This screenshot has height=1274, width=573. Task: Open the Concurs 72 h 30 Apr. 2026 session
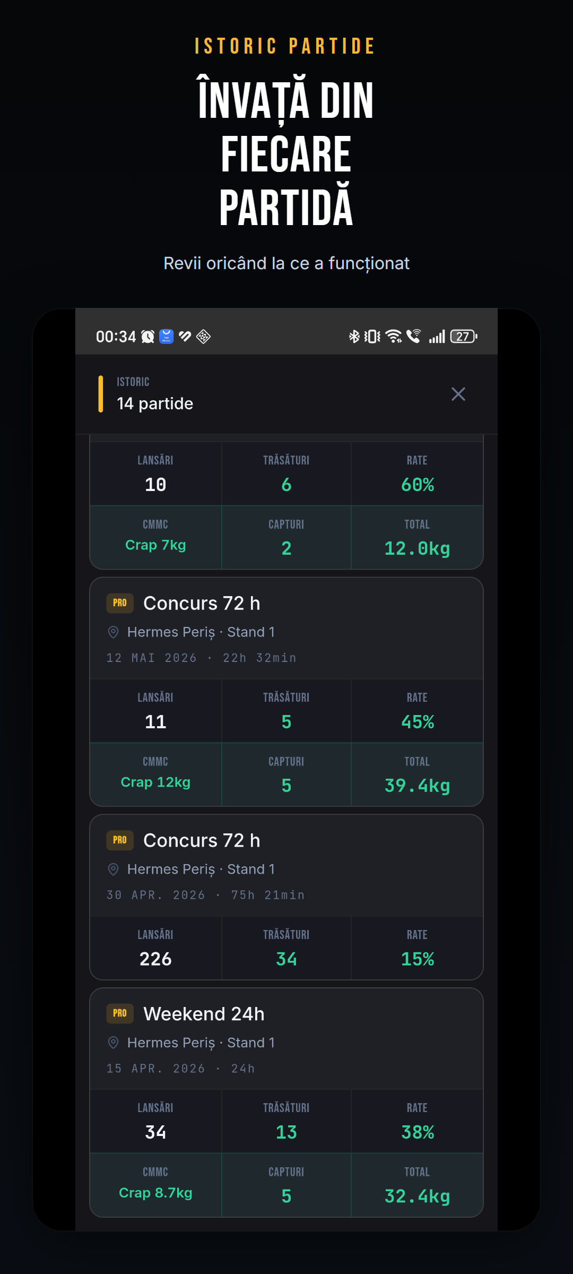(286, 866)
